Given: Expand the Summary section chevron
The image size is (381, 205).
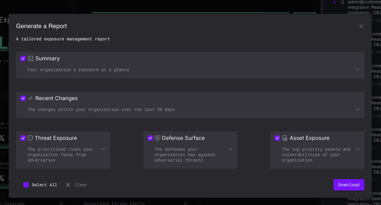Looking at the screenshot, I should (x=357, y=70).
